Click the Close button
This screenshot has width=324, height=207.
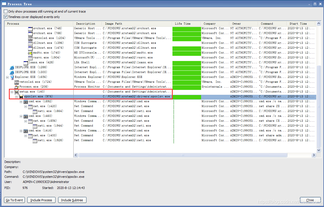coord(310,200)
